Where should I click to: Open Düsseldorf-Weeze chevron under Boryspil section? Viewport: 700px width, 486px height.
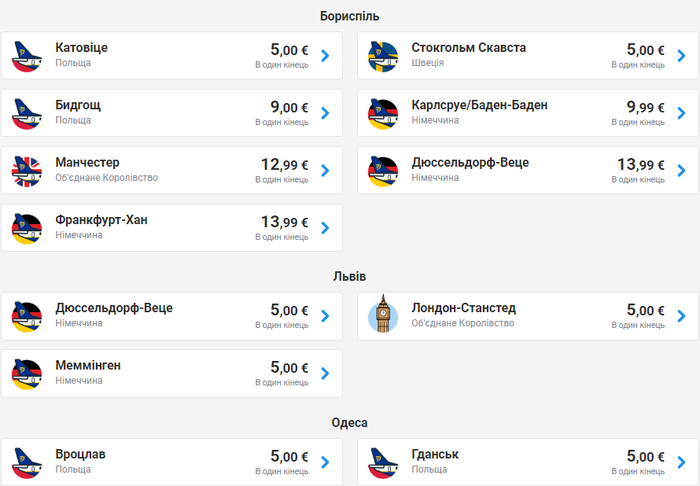click(681, 171)
